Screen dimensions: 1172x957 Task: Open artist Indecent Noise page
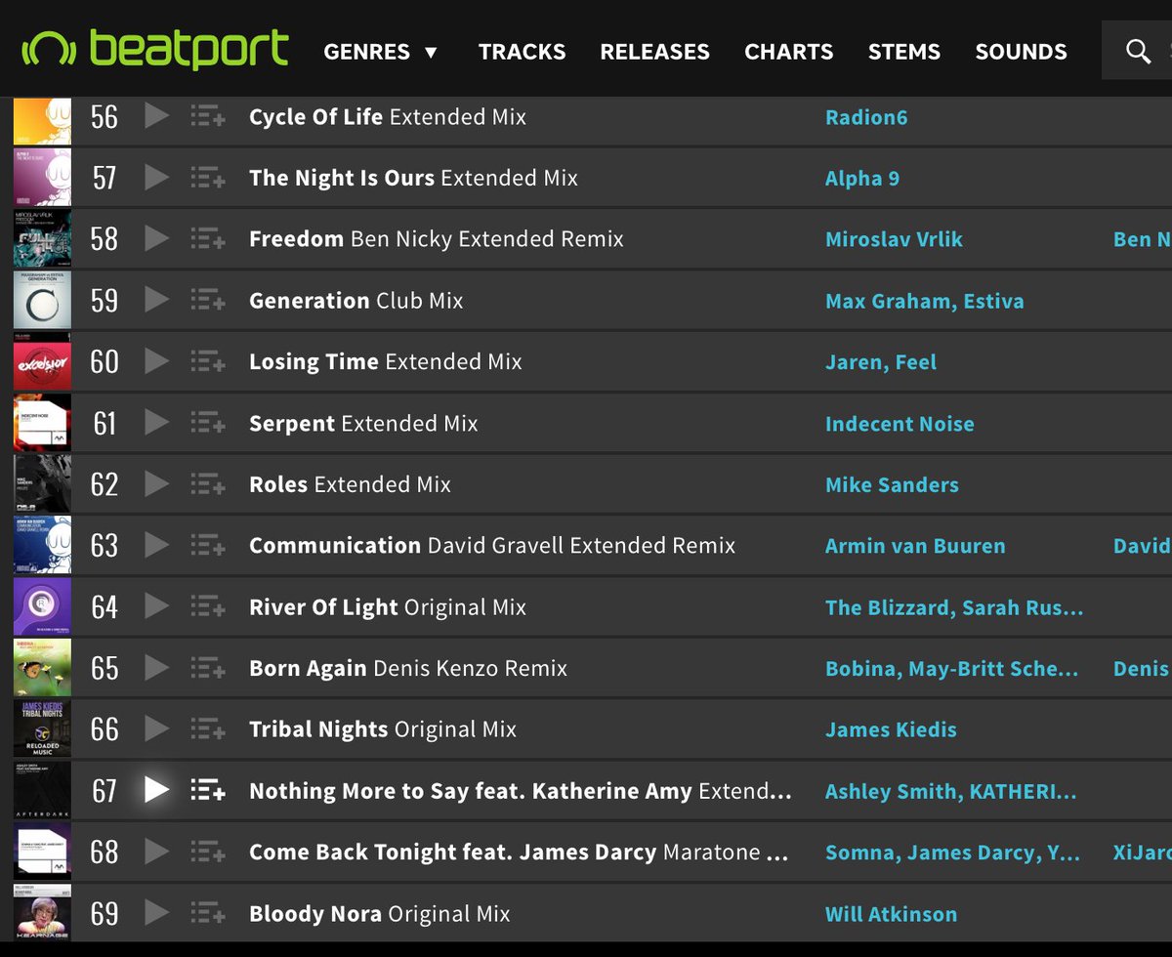(x=900, y=424)
